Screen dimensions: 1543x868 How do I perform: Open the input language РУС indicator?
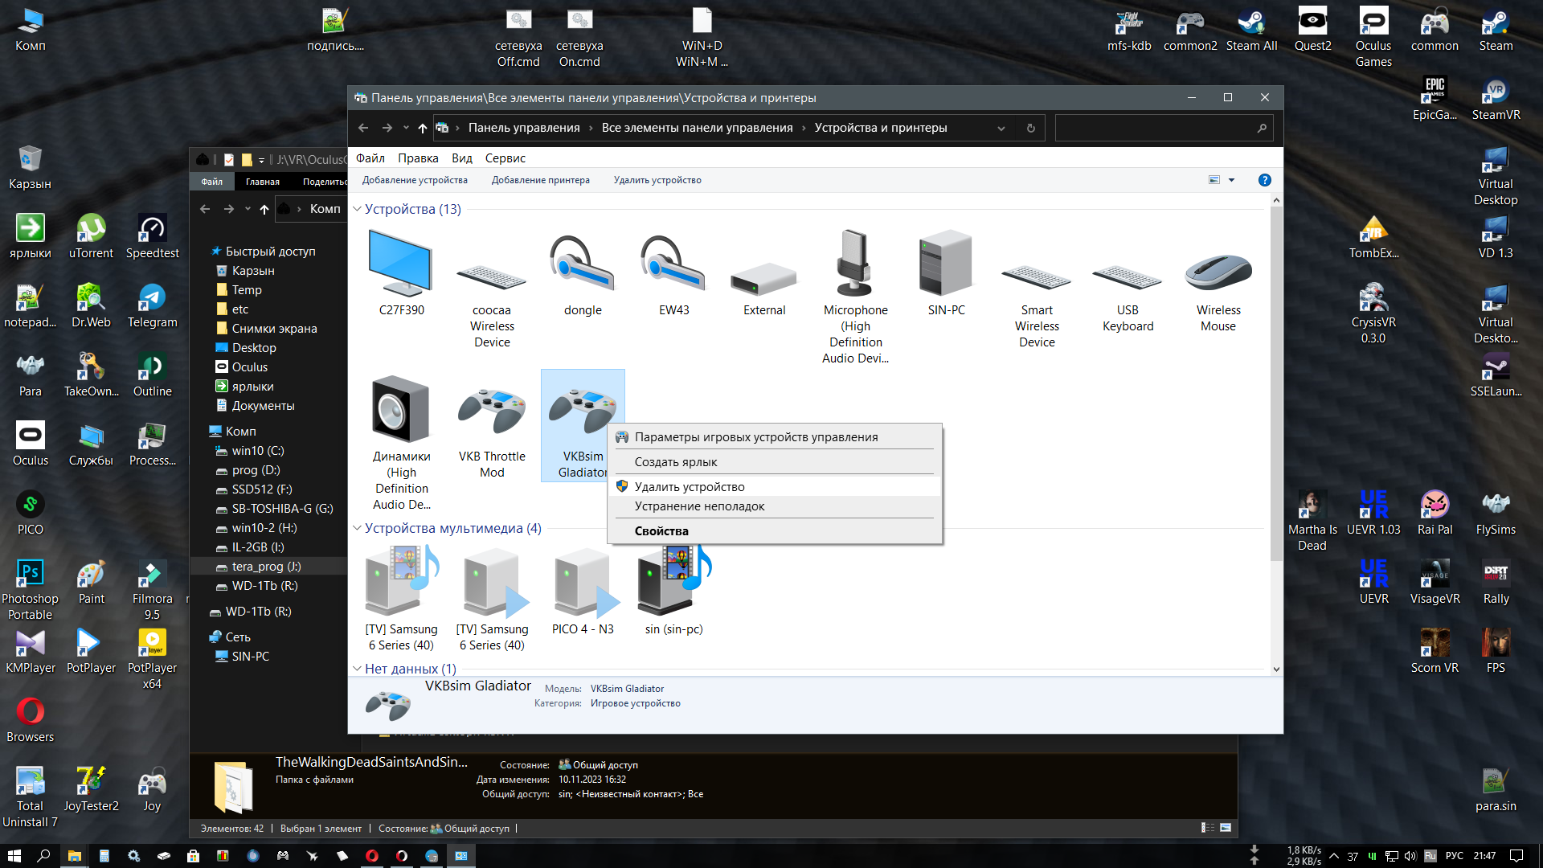point(1454,856)
